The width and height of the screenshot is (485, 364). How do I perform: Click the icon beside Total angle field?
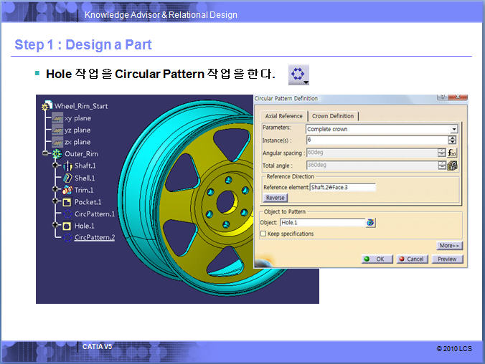[x=452, y=166]
